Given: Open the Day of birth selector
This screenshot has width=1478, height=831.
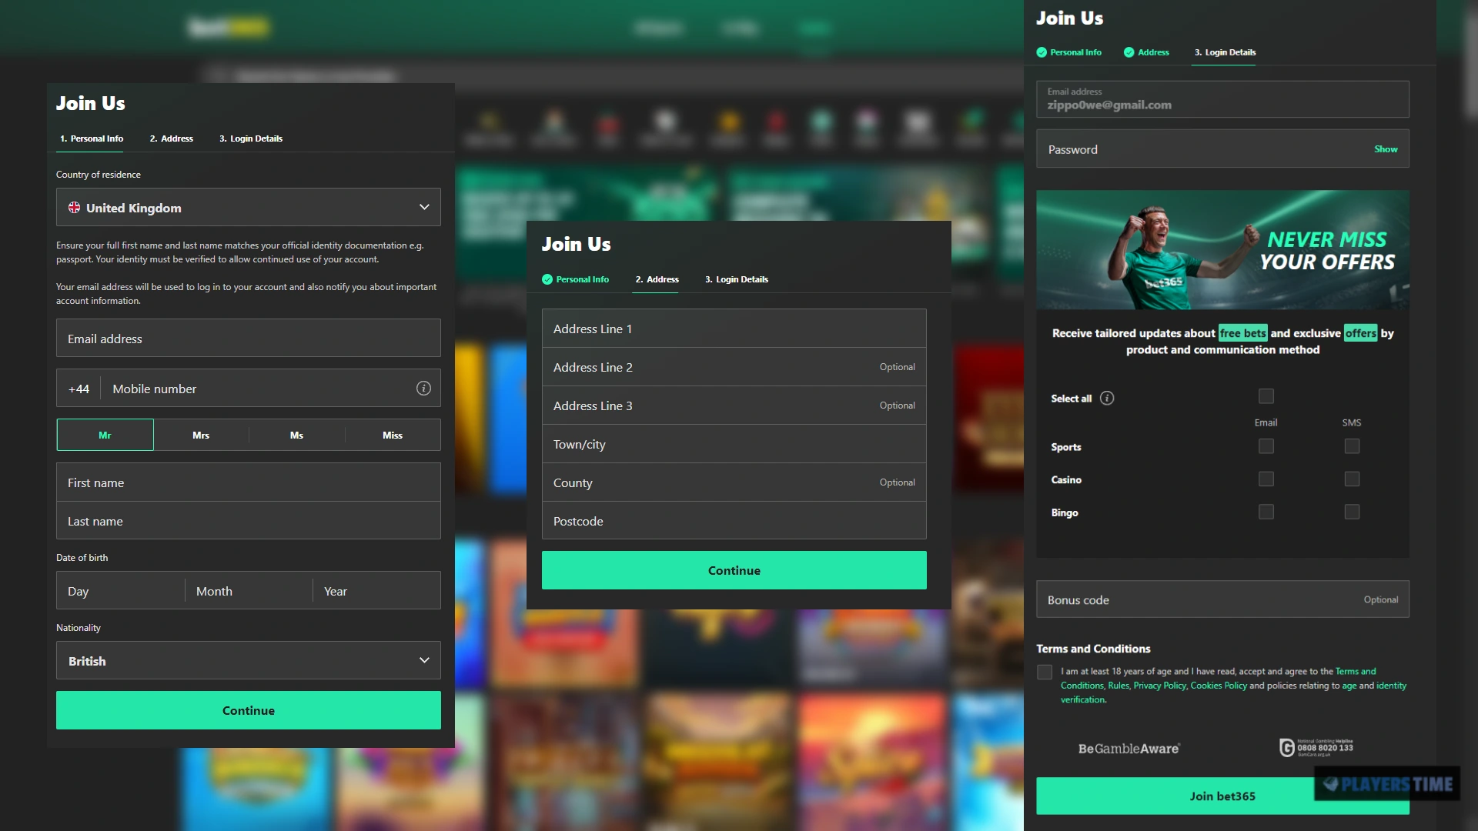Looking at the screenshot, I should tap(121, 591).
